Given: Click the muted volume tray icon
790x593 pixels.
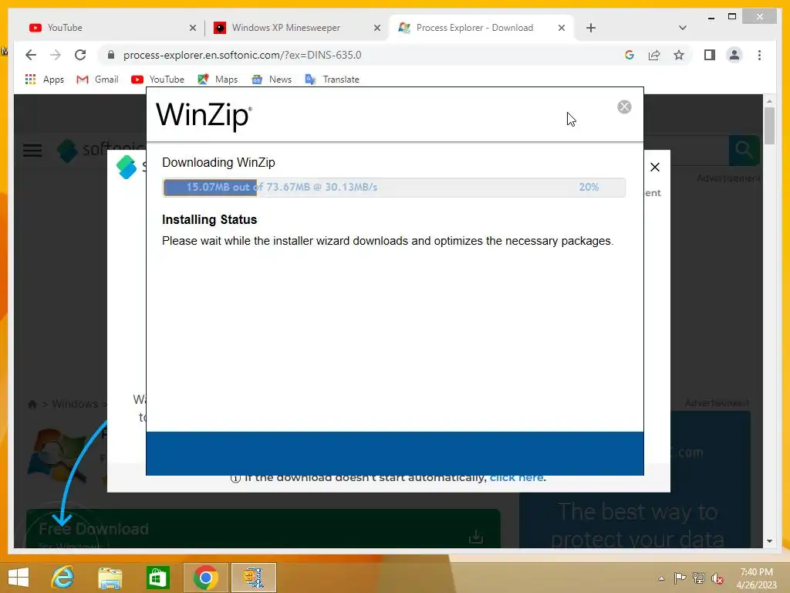Looking at the screenshot, I should (717, 578).
